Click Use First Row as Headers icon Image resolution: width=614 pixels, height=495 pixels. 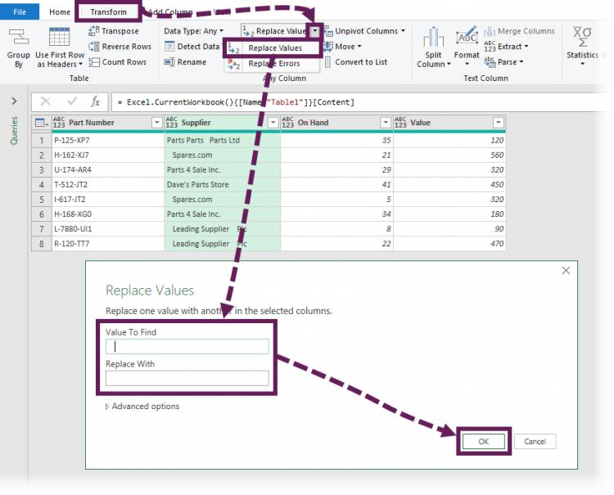[59, 37]
